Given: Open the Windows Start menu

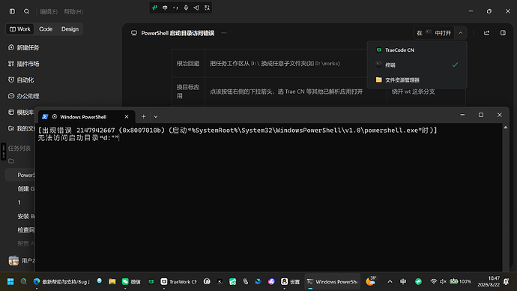Looking at the screenshot, I should coord(10,281).
